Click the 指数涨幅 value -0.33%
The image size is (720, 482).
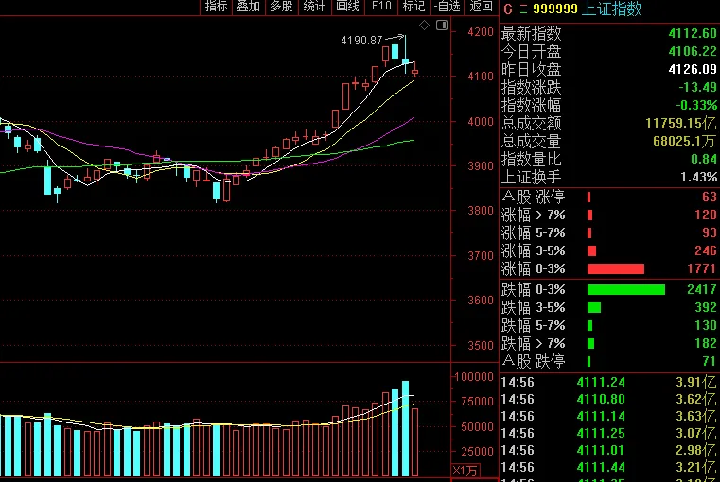click(696, 105)
